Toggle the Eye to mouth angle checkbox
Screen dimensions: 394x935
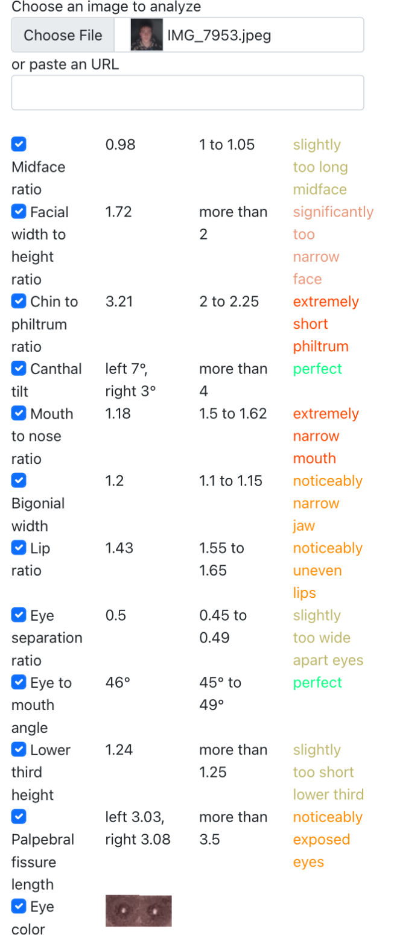(x=19, y=682)
